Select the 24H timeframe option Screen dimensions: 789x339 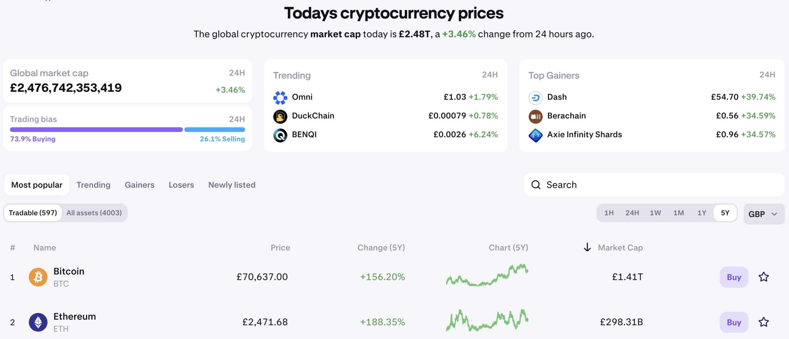click(632, 212)
